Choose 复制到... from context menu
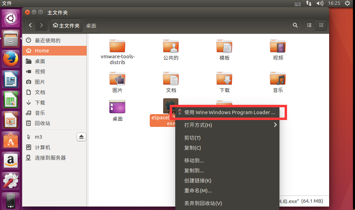Image resolution: width=355 pixels, height=210 pixels. pos(227,171)
